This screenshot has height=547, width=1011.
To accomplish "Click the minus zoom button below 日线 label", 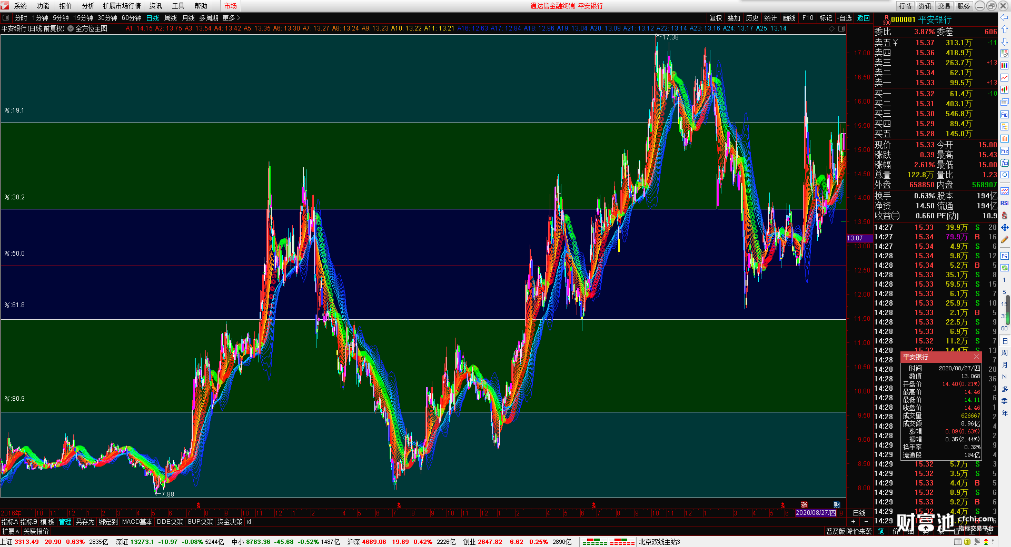I will point(867,522).
